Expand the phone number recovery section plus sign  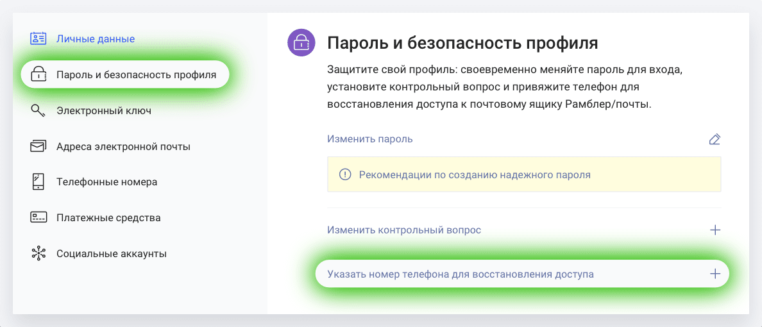(715, 274)
